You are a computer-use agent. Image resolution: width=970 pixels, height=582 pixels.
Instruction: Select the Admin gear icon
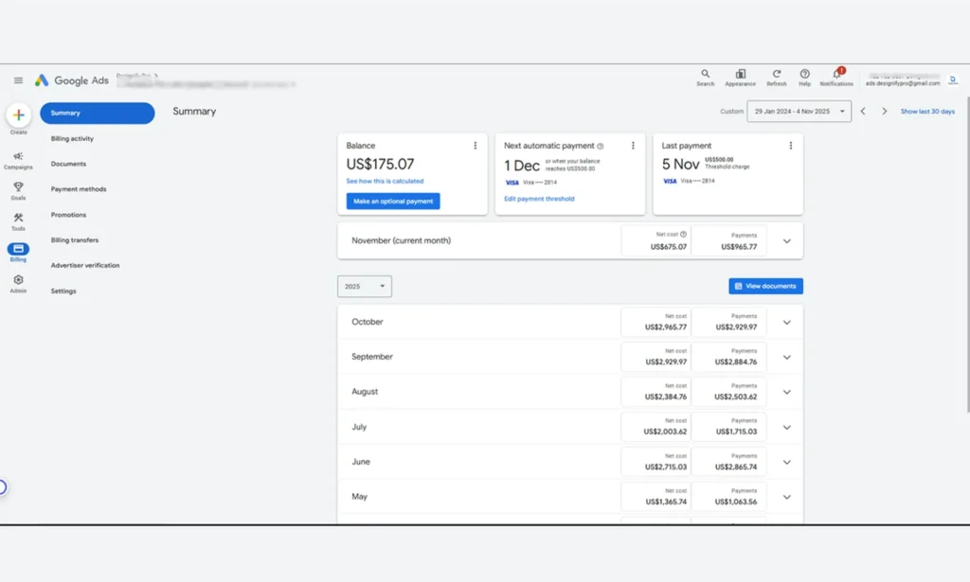point(19,281)
